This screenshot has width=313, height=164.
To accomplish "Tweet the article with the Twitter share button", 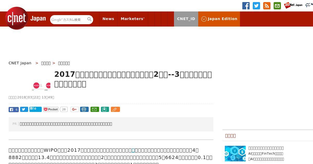I will (24, 109).
